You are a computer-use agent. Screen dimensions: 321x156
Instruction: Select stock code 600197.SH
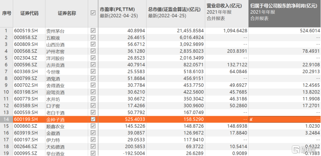pos(26,140)
